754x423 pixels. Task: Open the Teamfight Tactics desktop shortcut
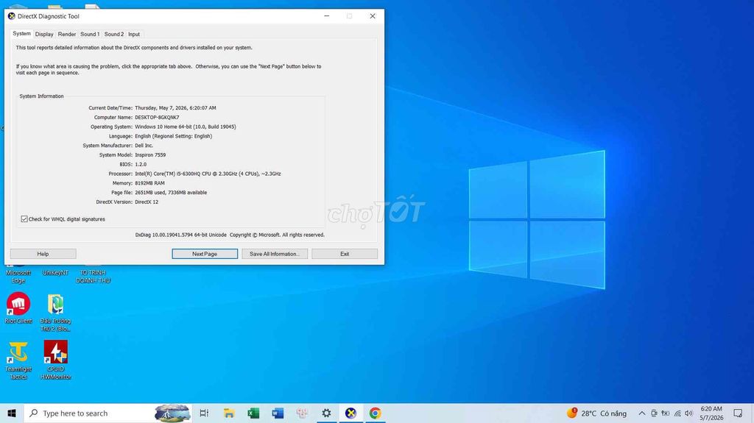tap(18, 360)
